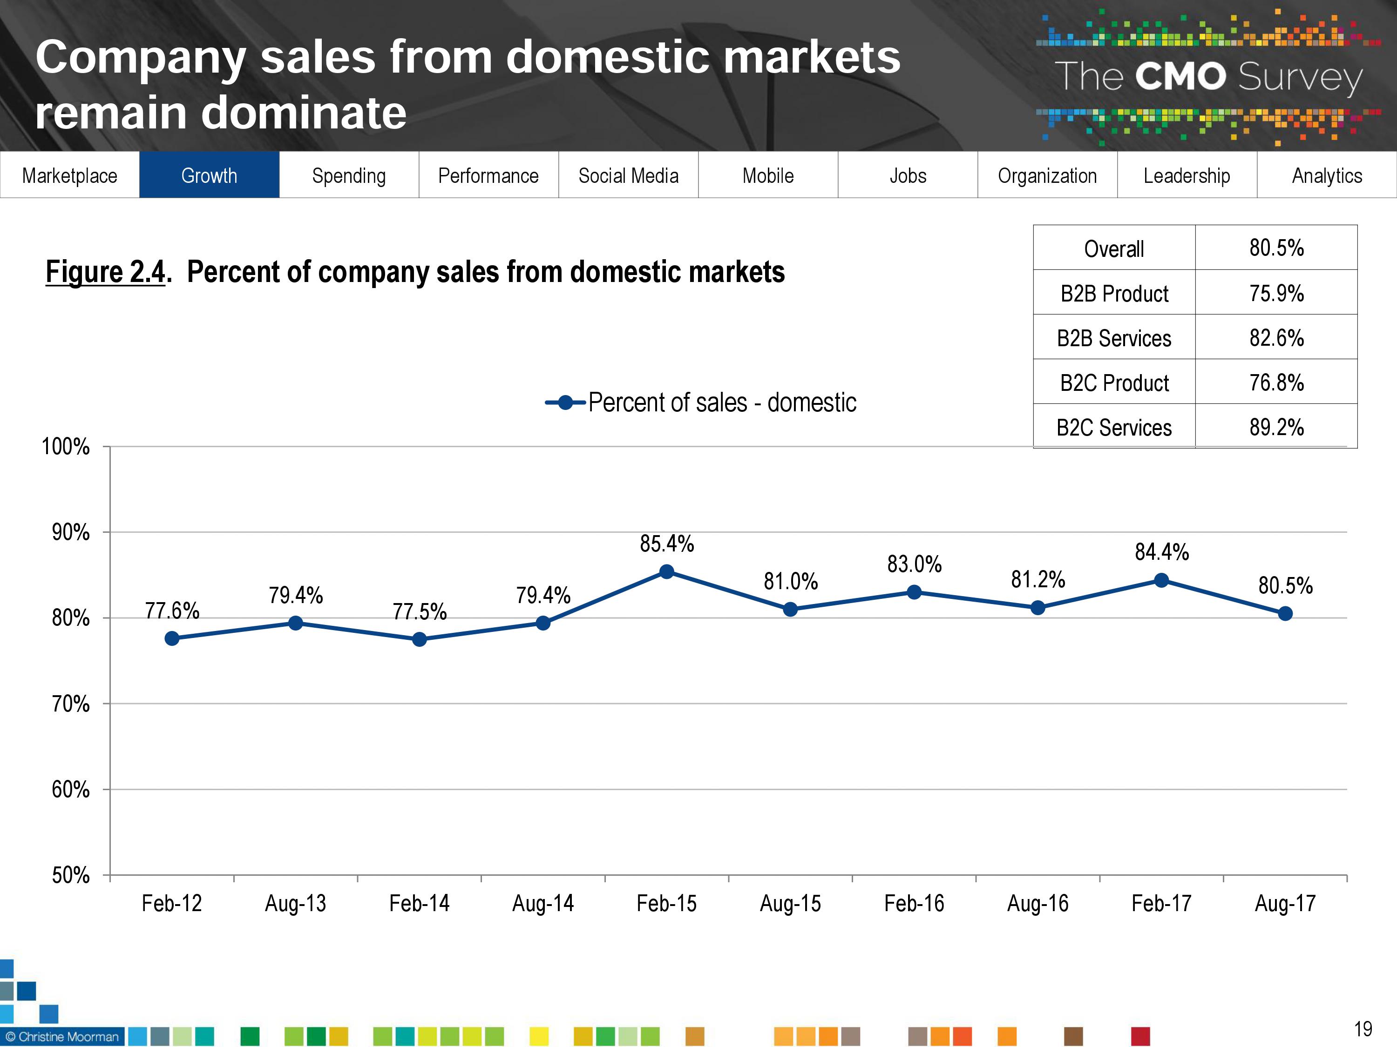1397x1047 pixels.
Task: Click the Christine Moorman copyright label
Action: (x=62, y=1037)
